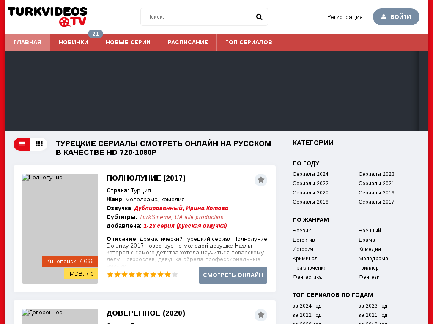
Task: Add Полнолуние (2017) to favorites
Action: pos(261,180)
